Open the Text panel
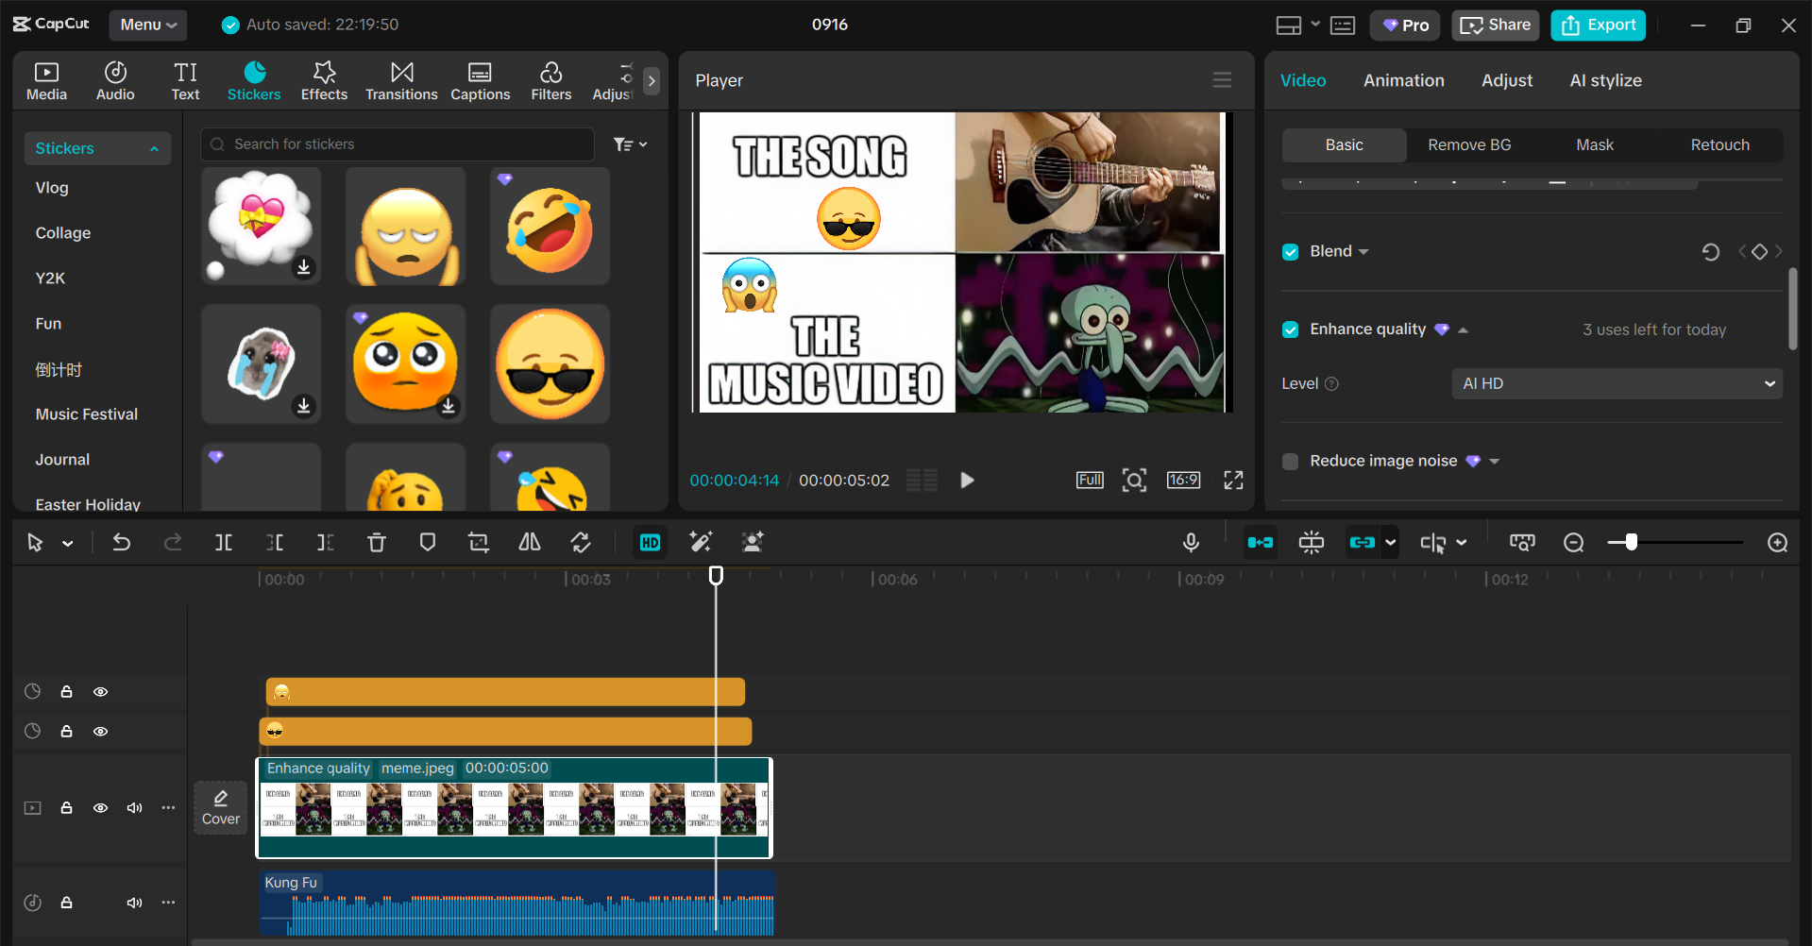 (x=185, y=81)
